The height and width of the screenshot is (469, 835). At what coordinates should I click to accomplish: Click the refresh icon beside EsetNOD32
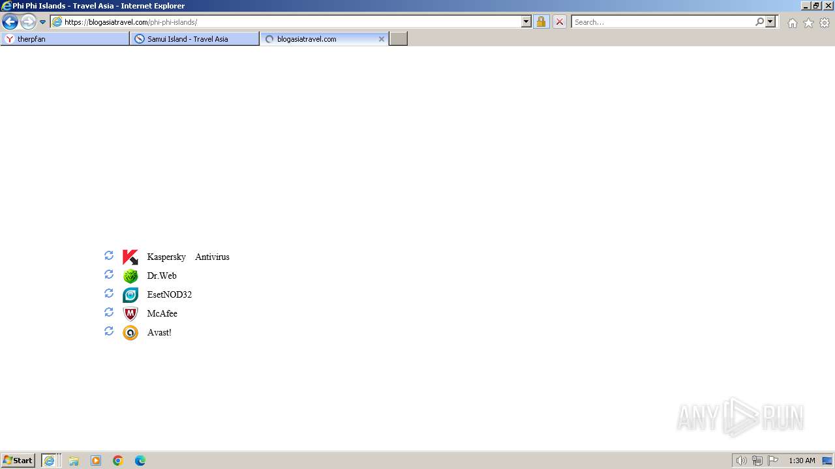click(x=109, y=293)
